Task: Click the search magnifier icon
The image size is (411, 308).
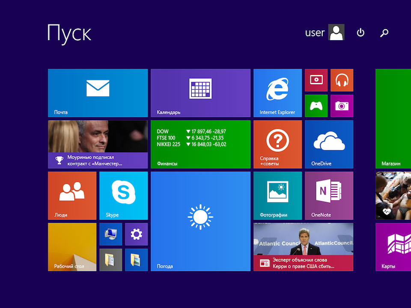Action: point(384,33)
